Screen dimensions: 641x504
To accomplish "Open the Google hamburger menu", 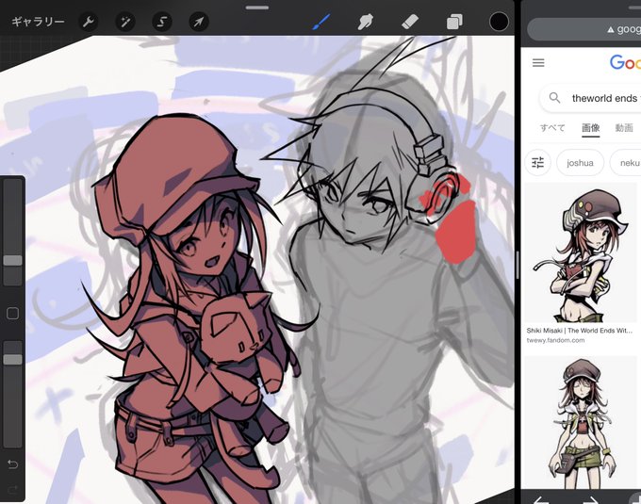I will pyautogui.click(x=538, y=62).
